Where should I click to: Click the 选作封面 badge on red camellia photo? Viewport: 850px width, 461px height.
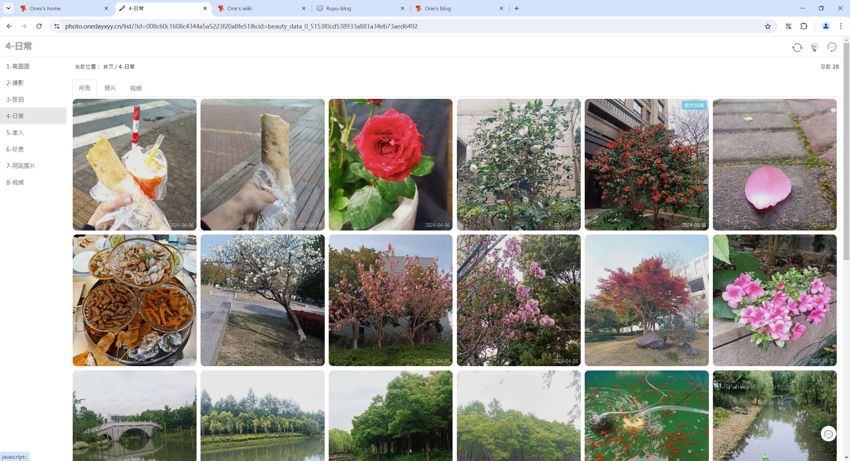pos(694,105)
